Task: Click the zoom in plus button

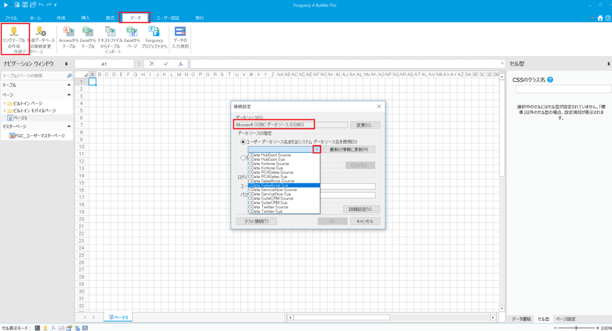Action: (x=598, y=328)
